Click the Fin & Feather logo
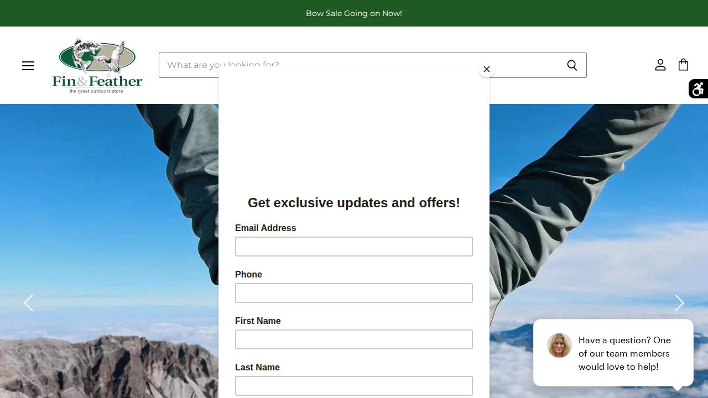Viewport: 708px width, 398px height. pyautogui.click(x=97, y=65)
